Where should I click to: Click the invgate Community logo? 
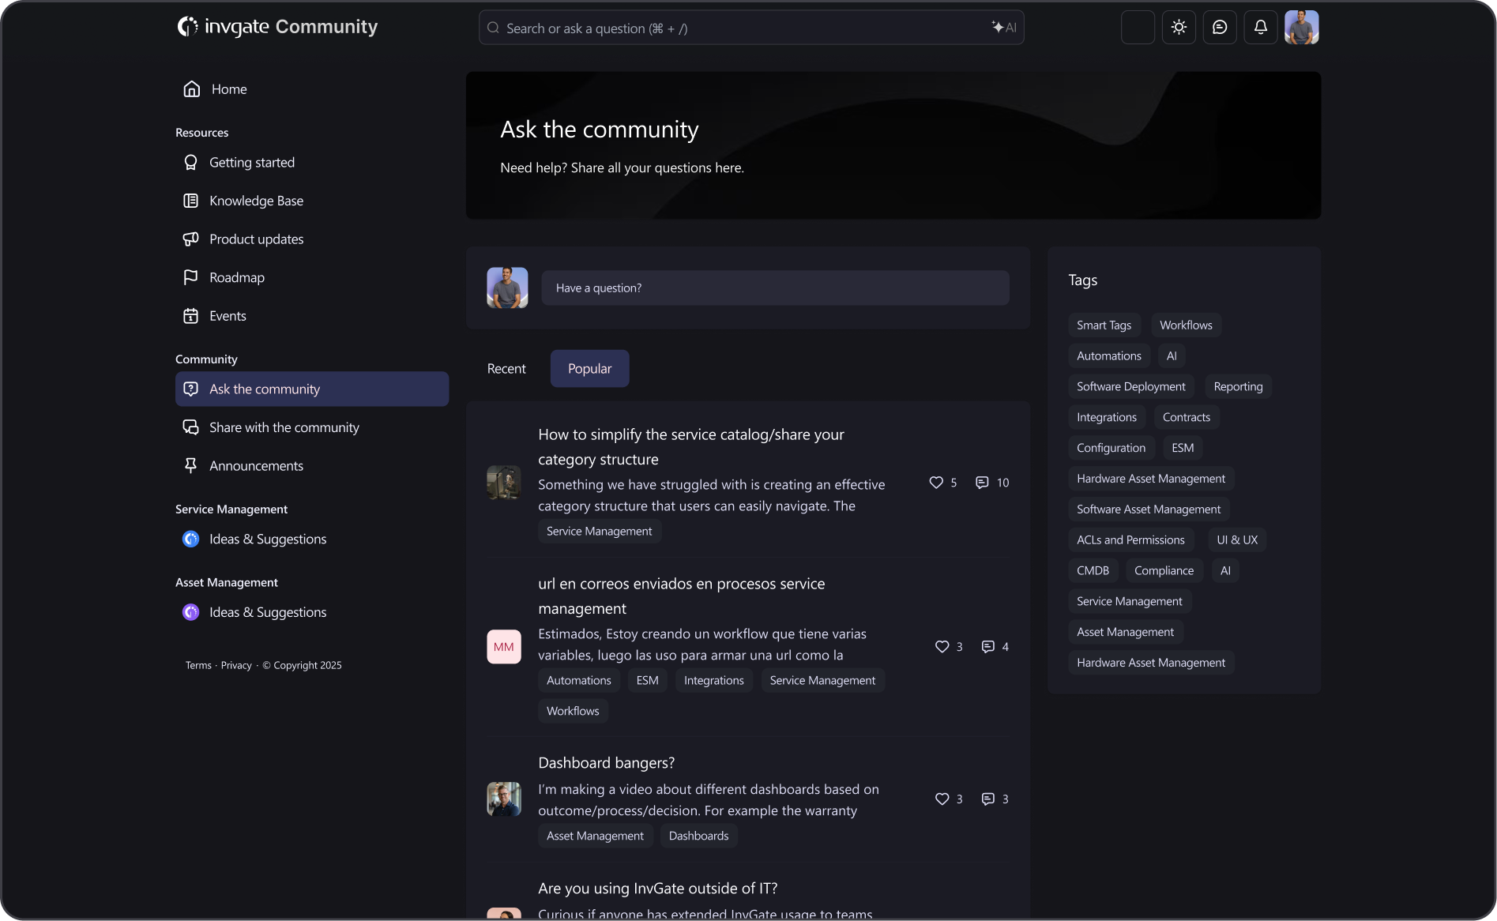[x=277, y=27]
